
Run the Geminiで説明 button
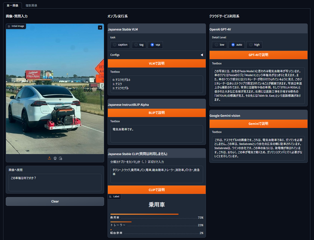[x=258, y=123]
